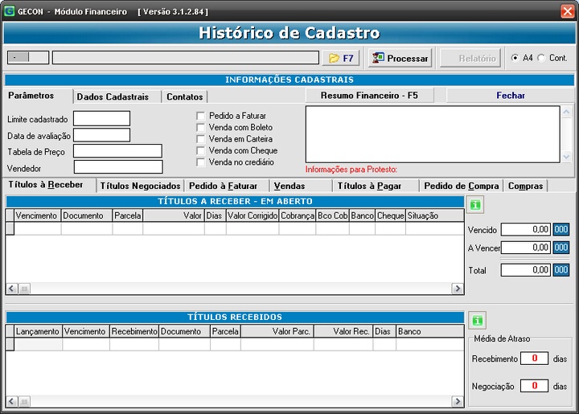The width and height of the screenshot is (579, 414).
Task: Click the Lançamento column header
Action: point(38,331)
